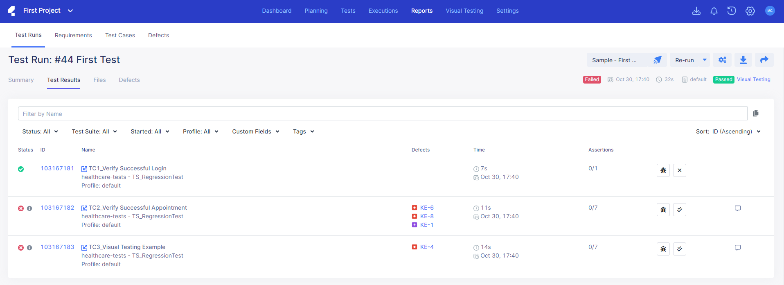Open the history clock icon in header
This screenshot has height=285, width=784.
coord(731,11)
